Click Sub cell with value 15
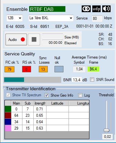This screenshot has height=143, width=116. (28, 128)
